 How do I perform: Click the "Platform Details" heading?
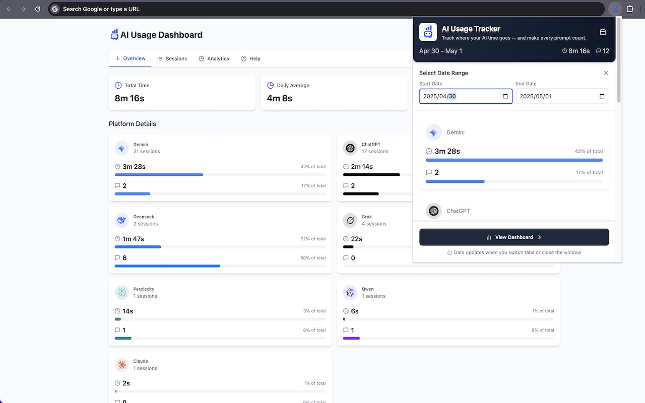tap(133, 124)
